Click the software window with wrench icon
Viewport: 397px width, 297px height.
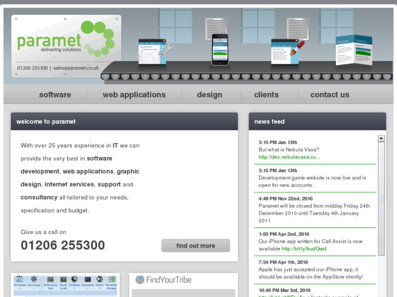point(155,52)
